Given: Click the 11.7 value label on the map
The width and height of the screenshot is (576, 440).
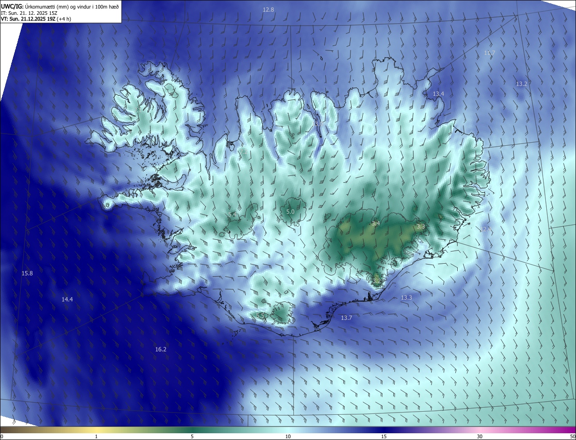Looking at the screenshot, I should pyautogui.click(x=489, y=53).
